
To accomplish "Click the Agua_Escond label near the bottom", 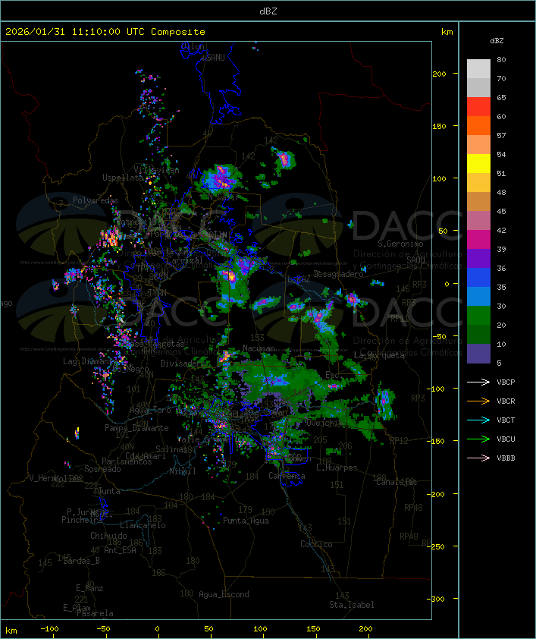I will pos(223,594).
